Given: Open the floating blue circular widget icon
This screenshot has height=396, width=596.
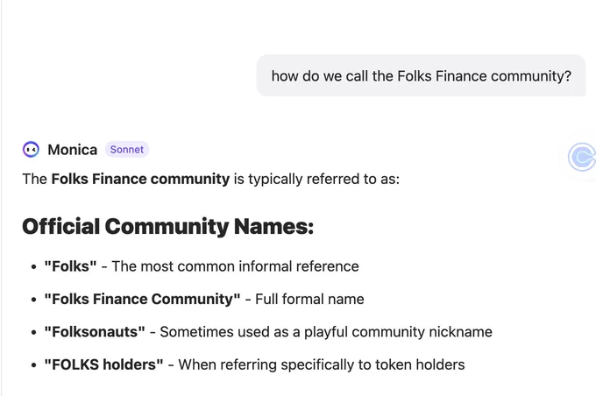Looking at the screenshot, I should [x=582, y=157].
